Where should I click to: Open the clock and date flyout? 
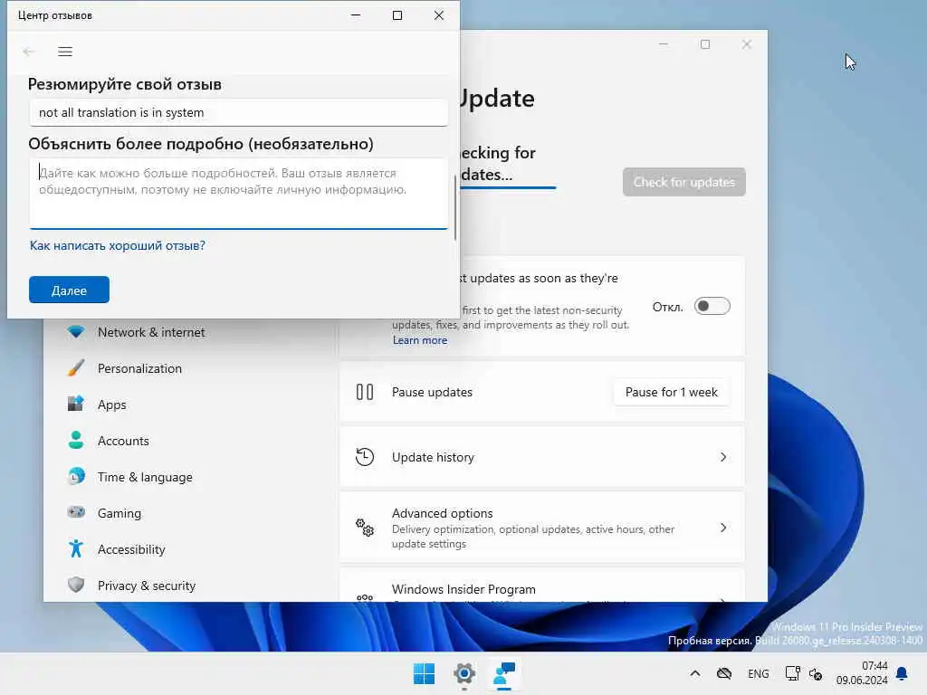tap(862, 673)
